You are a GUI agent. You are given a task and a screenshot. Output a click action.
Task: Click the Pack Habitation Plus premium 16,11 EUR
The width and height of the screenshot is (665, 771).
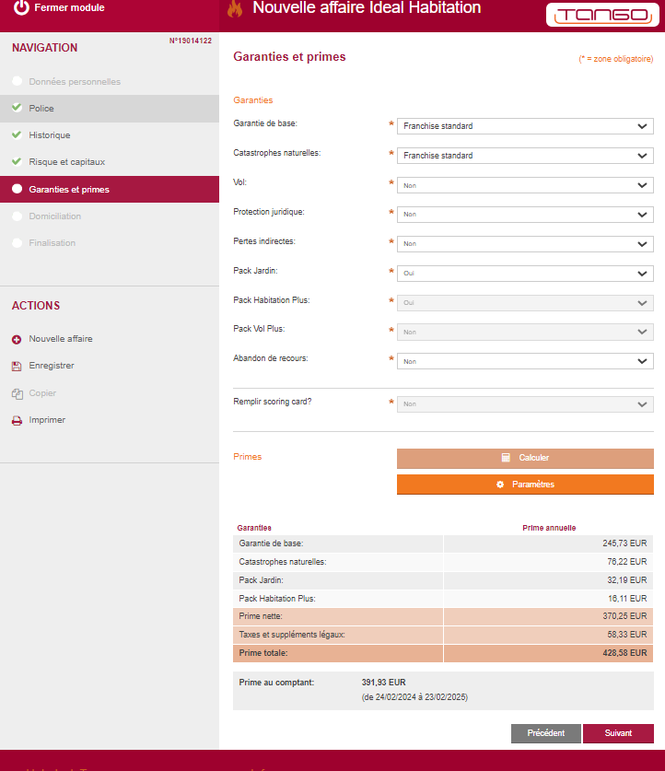(627, 599)
